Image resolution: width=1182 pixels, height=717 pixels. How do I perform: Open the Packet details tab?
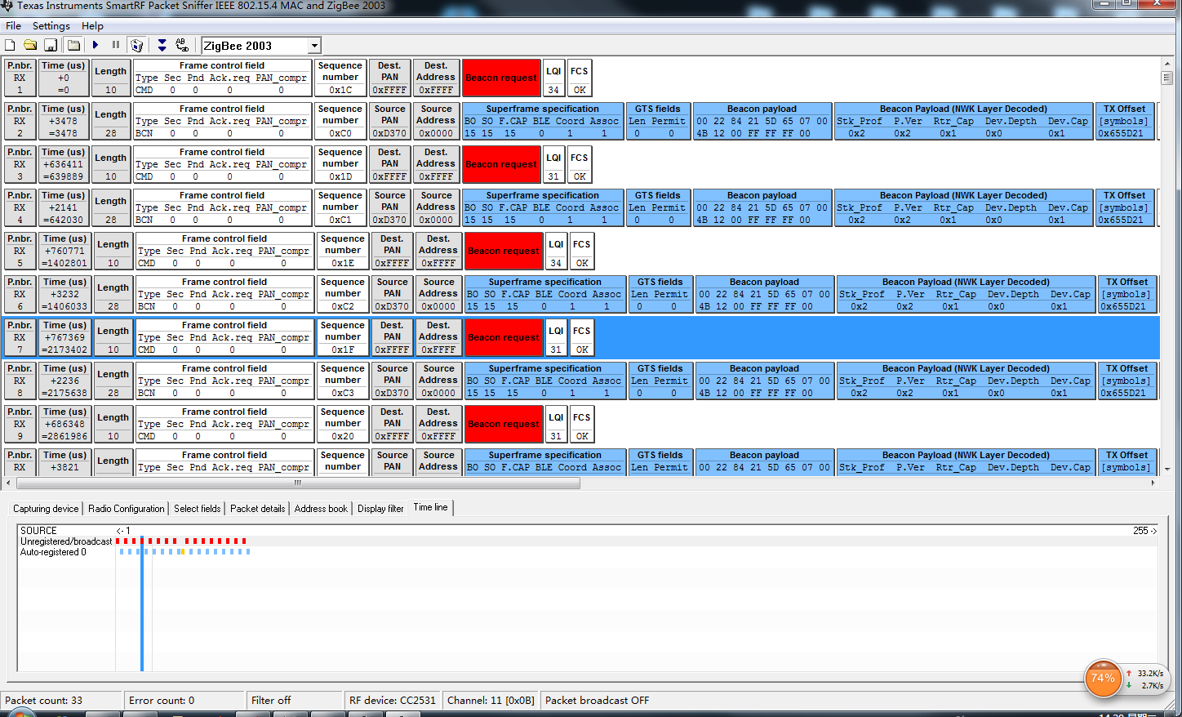click(x=258, y=509)
